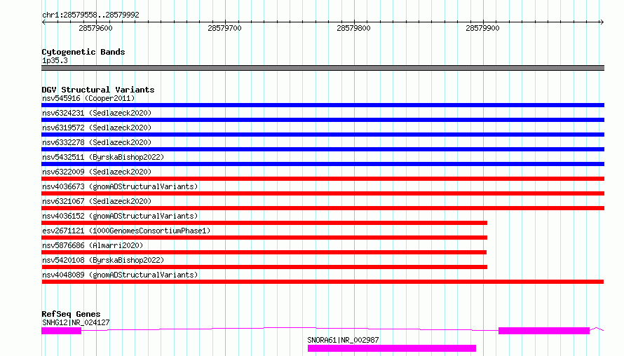Screen dimensions: 624x356
Task: Click the nsv5432511 (ByrskaBishop2022) label
Action: [x=103, y=157]
